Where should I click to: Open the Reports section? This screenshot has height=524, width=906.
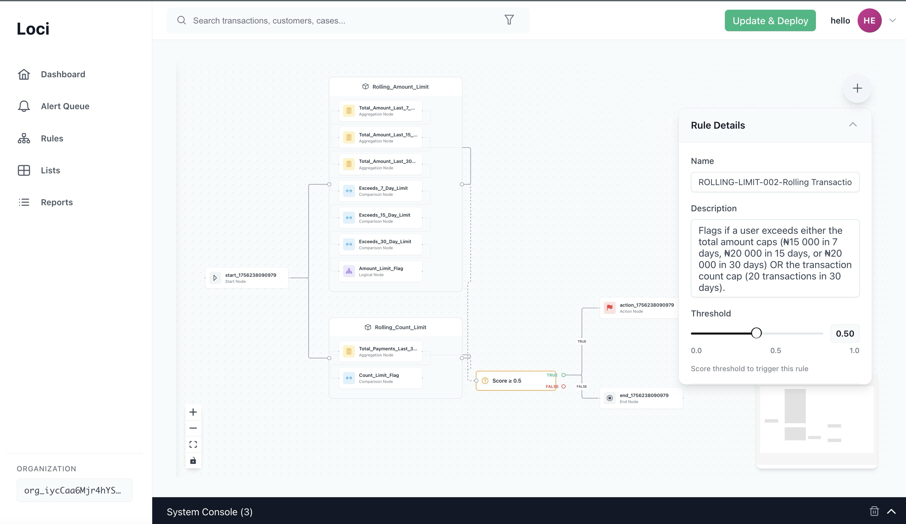coord(56,202)
